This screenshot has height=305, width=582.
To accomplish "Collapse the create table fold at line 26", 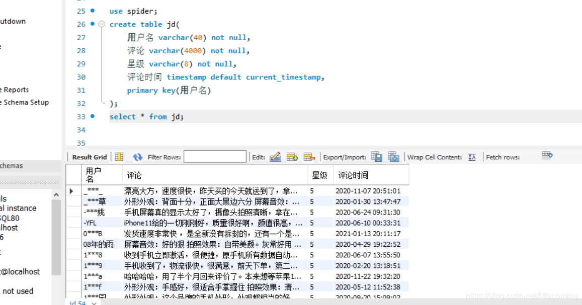I will tap(102, 24).
